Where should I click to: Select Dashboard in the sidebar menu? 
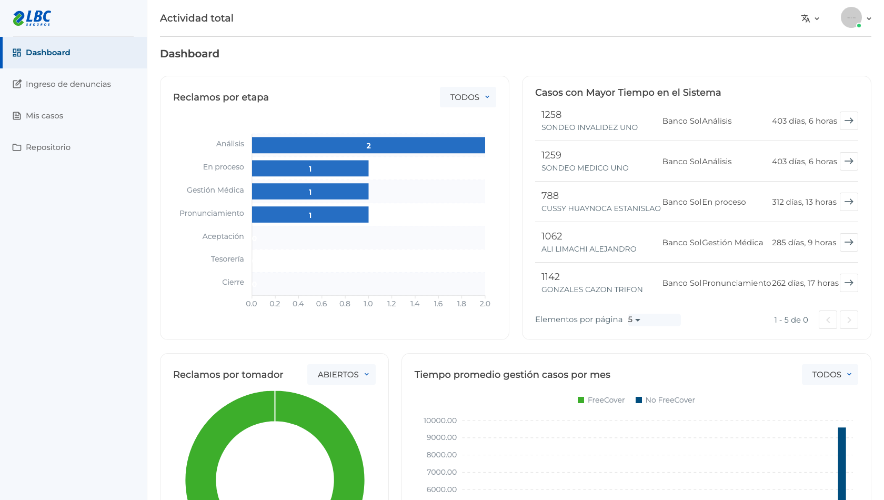pos(74,53)
